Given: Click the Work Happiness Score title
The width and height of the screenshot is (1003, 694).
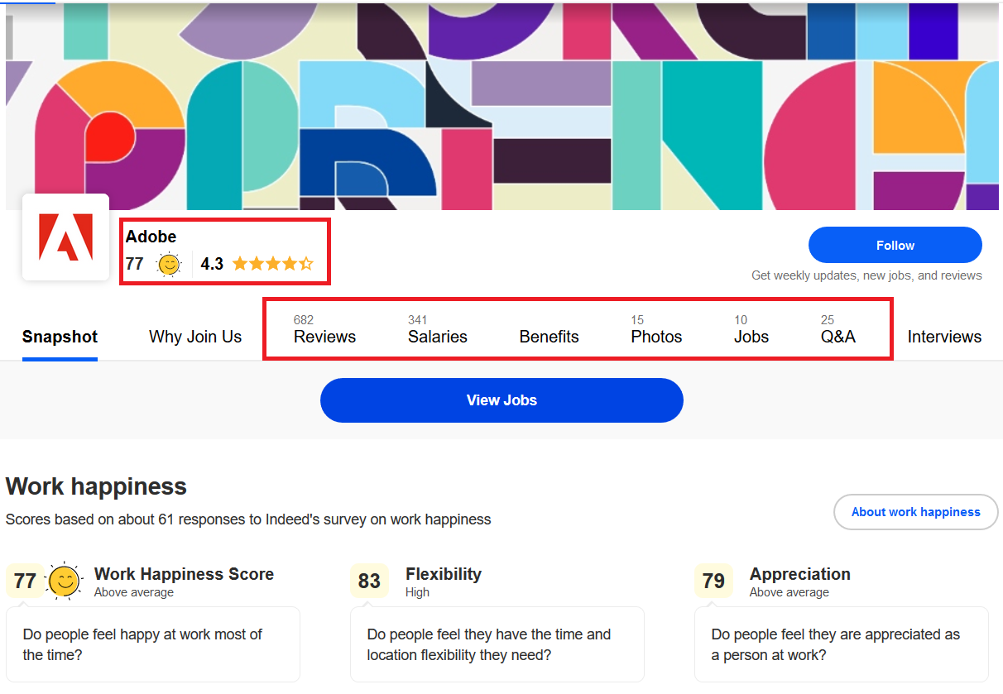Looking at the screenshot, I should click(x=184, y=574).
